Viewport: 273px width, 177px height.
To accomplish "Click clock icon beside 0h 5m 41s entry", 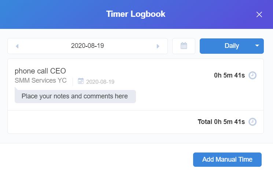I will (x=252, y=75).
